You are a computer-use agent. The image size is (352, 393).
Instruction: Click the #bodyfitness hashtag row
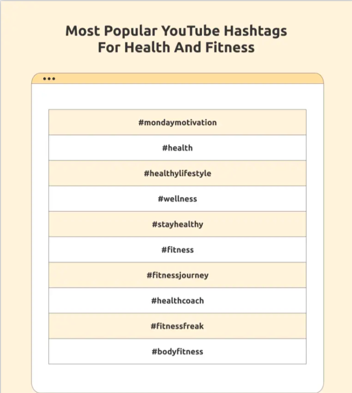pos(177,352)
